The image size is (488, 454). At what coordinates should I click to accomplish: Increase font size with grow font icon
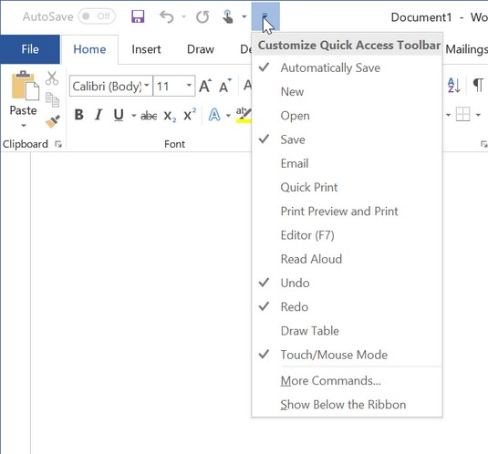click(x=205, y=86)
